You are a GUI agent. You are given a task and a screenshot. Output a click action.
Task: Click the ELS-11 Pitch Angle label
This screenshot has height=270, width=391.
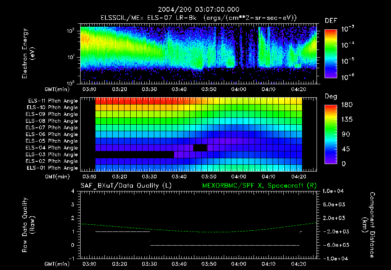pos(53,101)
